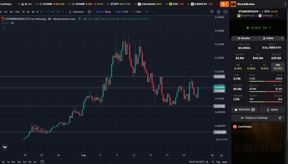Switch chart currency to USD
Screen dimensions: 288x164
point(118,12)
